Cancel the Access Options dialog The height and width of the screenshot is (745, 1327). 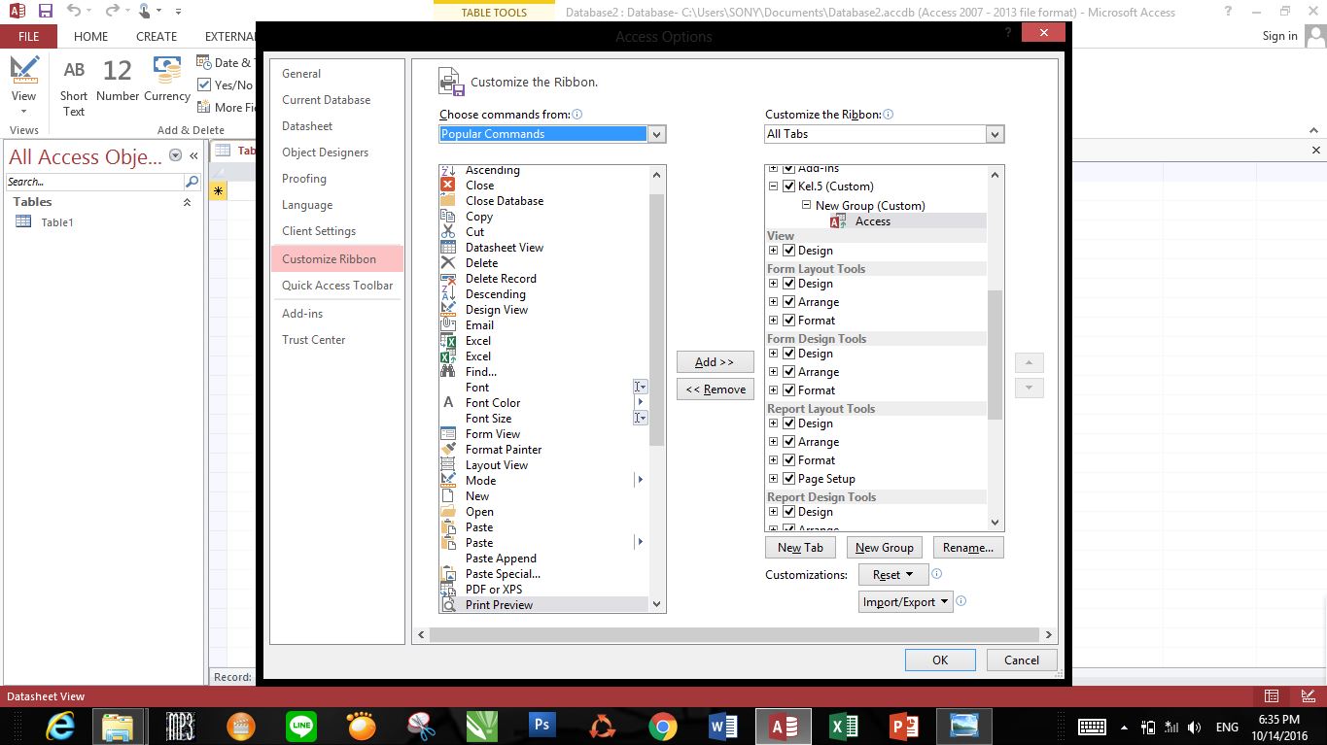tap(1021, 660)
